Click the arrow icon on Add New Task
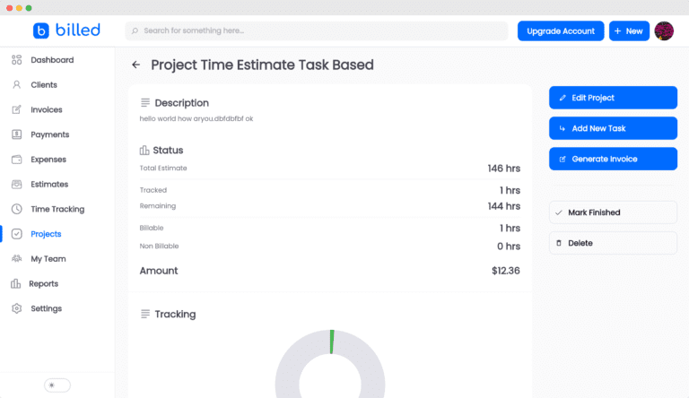 [563, 128]
